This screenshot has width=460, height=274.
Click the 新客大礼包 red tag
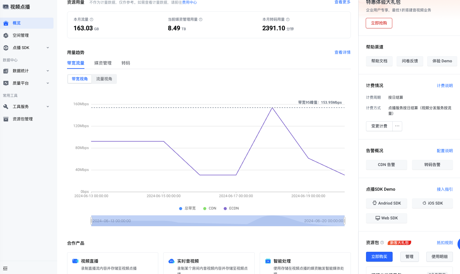(399, 243)
